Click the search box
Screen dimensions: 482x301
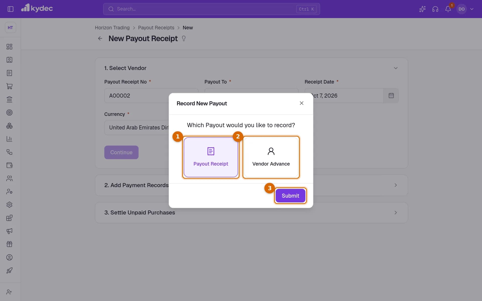click(x=211, y=9)
